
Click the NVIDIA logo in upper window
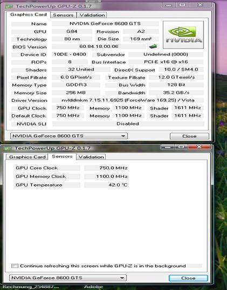click(183, 35)
